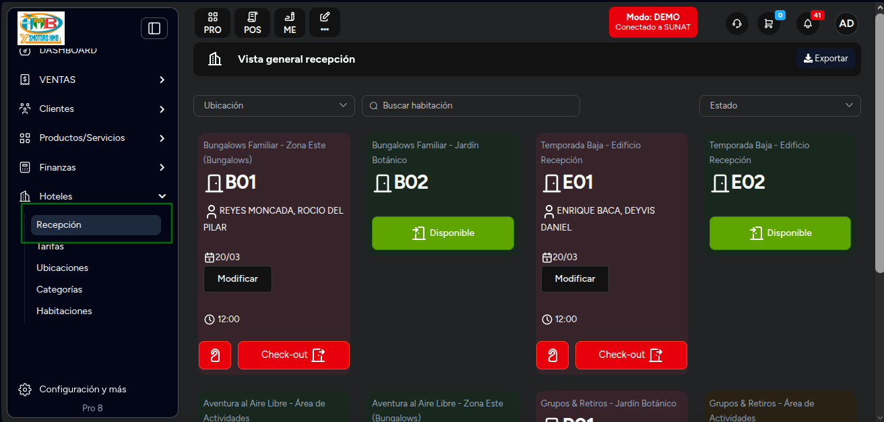Click Disponible on room E02
This screenshot has width=884, height=422.
pyautogui.click(x=780, y=233)
